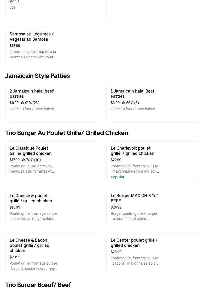Image resolution: width=210 pixels, height=287 pixels.
Task: Open Le Burger MAX CHIK "n" BEEF
Action: (x=154, y=208)
